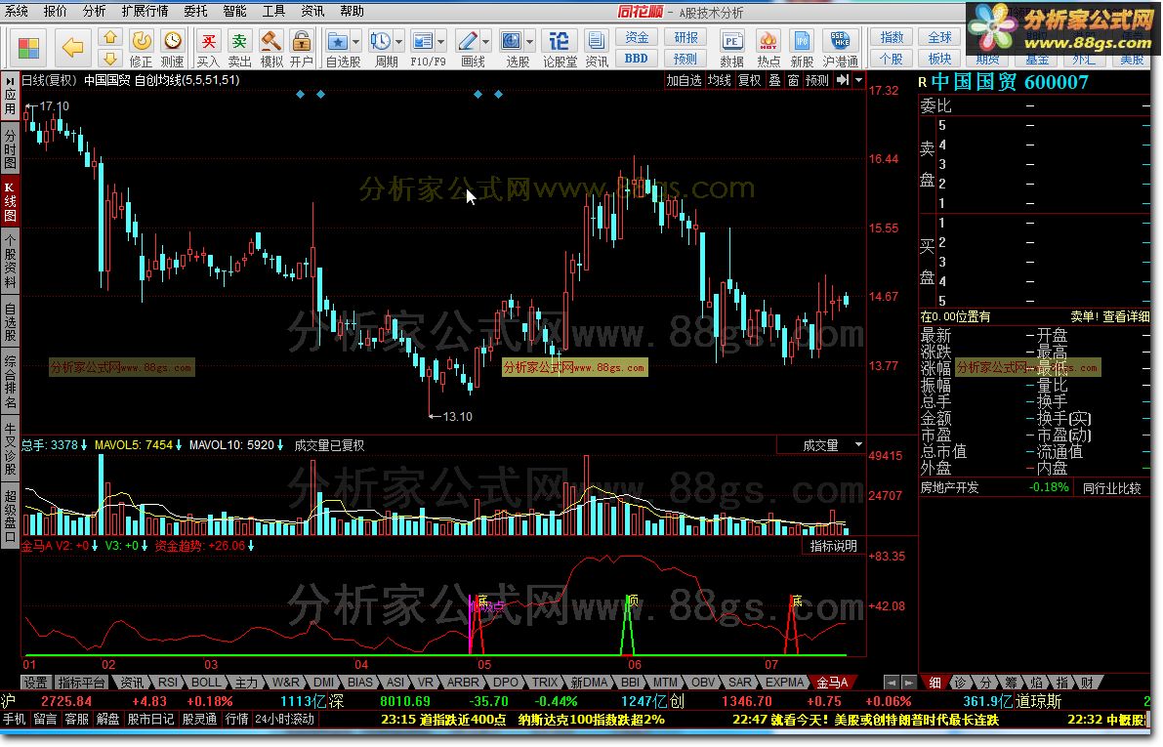The image size is (1163, 747).
Task: Click the 板块 button
Action: 939,59
